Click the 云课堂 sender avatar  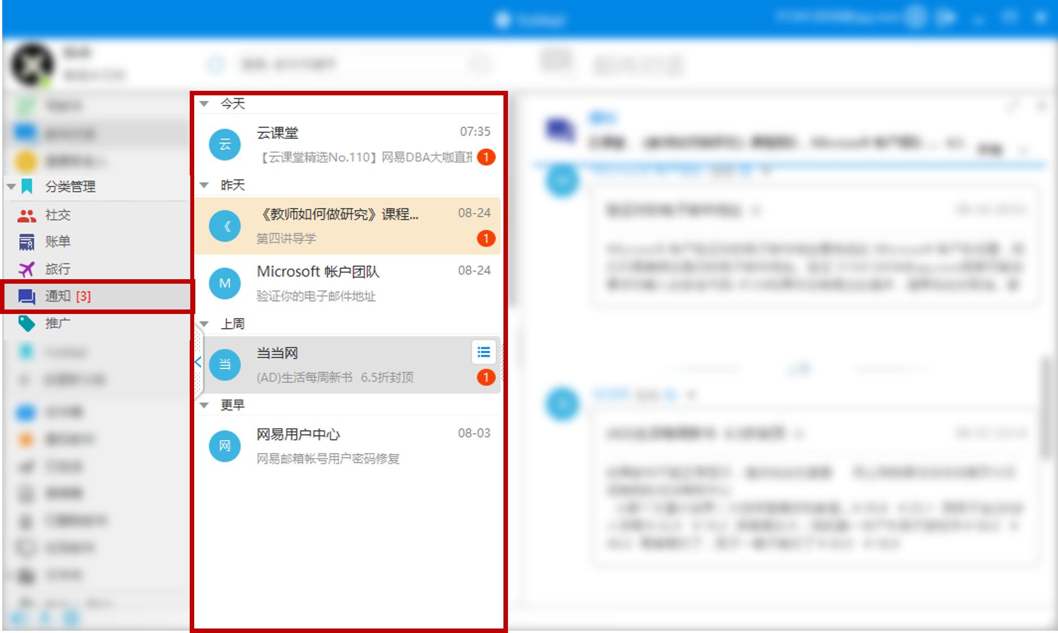[x=225, y=145]
